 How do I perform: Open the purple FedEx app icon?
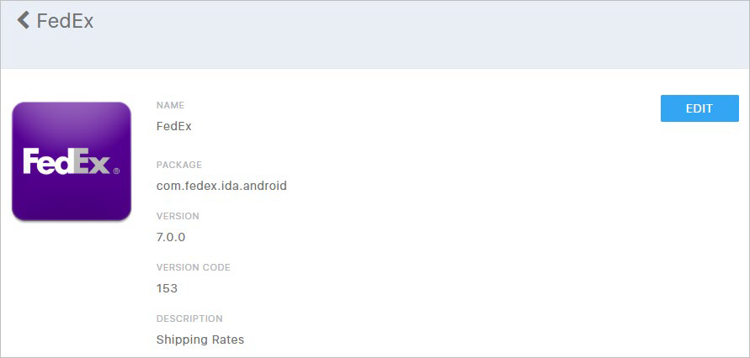(72, 161)
